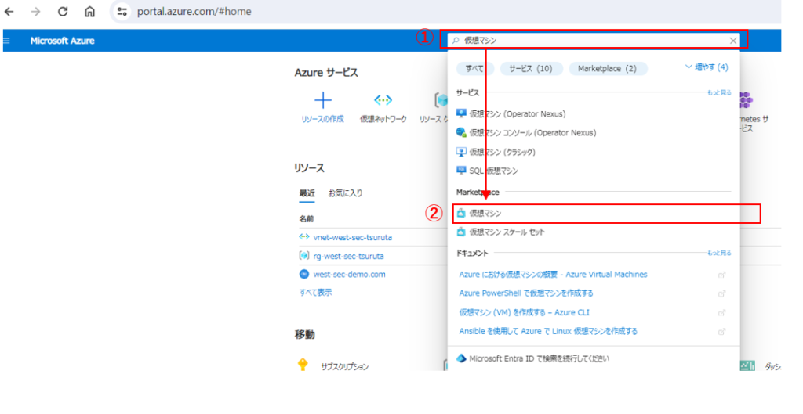Click the browser forward arrow
The width and height of the screenshot is (803, 414).
point(35,11)
